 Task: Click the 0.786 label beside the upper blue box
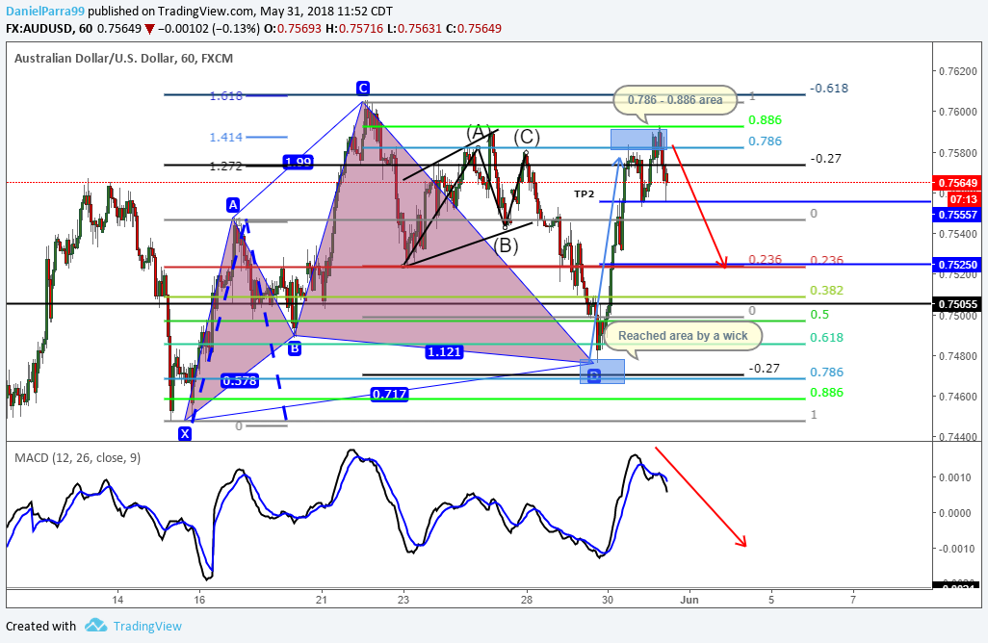click(x=765, y=141)
